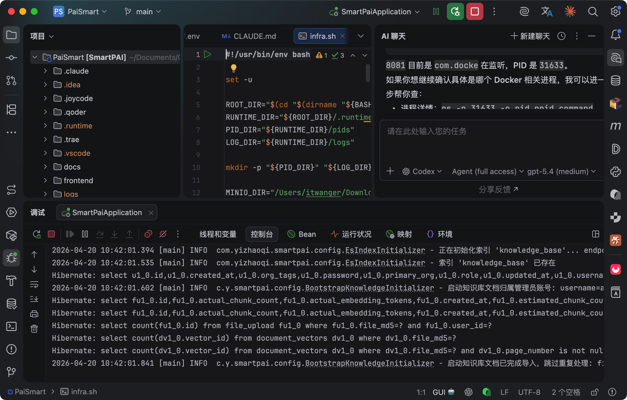Image resolution: width=627 pixels, height=400 pixels.
Task: Open chat history clock icon
Action: pyautogui.click(x=561, y=36)
